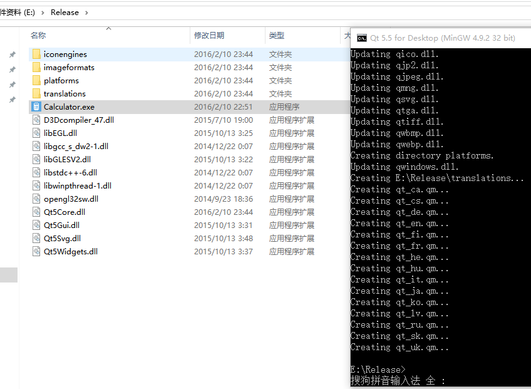531x389 pixels.
Task: Select the translations folder name
Action: (x=64, y=93)
